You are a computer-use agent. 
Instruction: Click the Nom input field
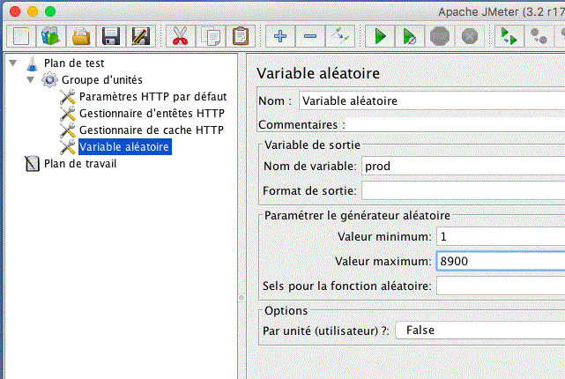(x=432, y=100)
